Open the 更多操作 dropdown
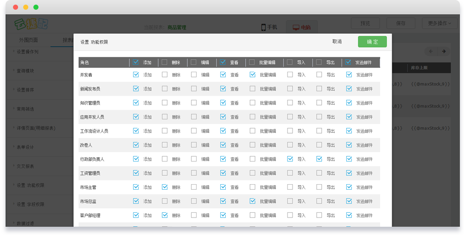Image resolution: width=465 pixels, height=236 pixels. [440, 23]
